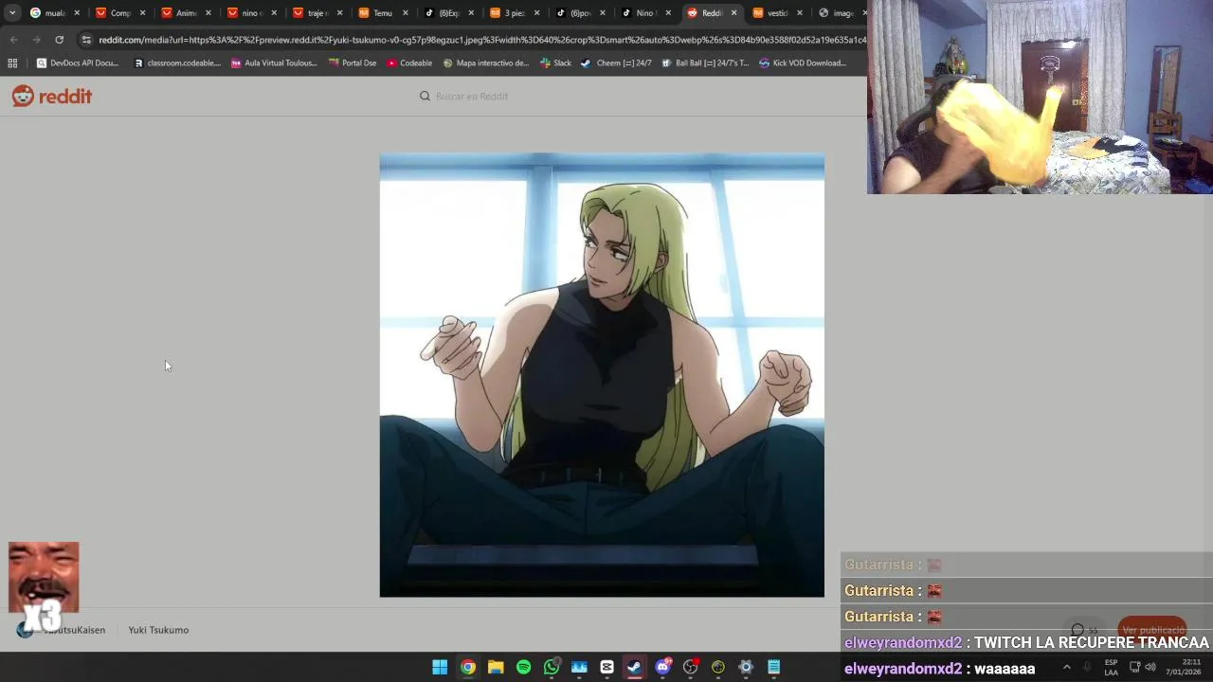Click the search magnifier icon on Reddit

425,96
